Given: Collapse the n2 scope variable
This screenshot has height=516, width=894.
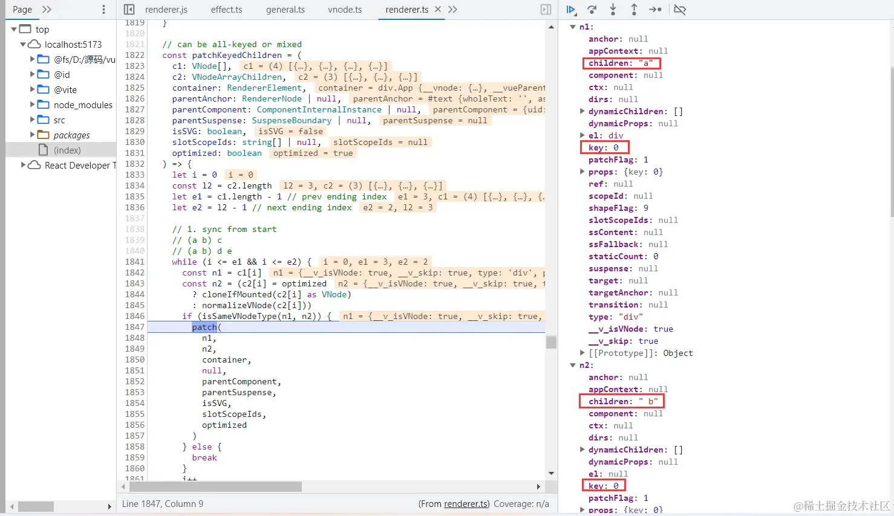Looking at the screenshot, I should (573, 365).
